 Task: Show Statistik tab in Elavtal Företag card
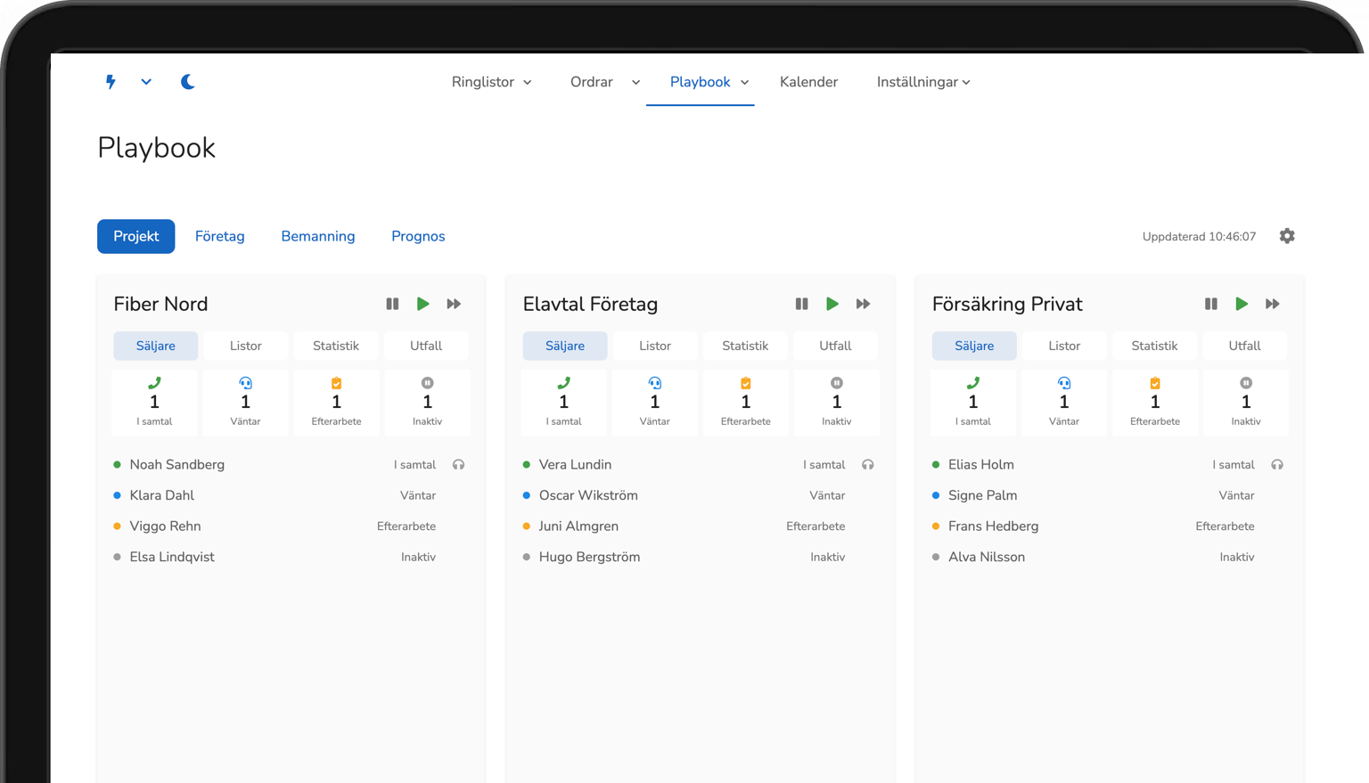click(745, 346)
